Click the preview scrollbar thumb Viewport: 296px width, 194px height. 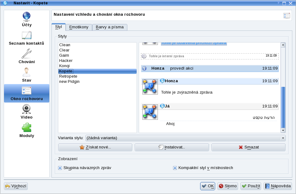point(283,107)
